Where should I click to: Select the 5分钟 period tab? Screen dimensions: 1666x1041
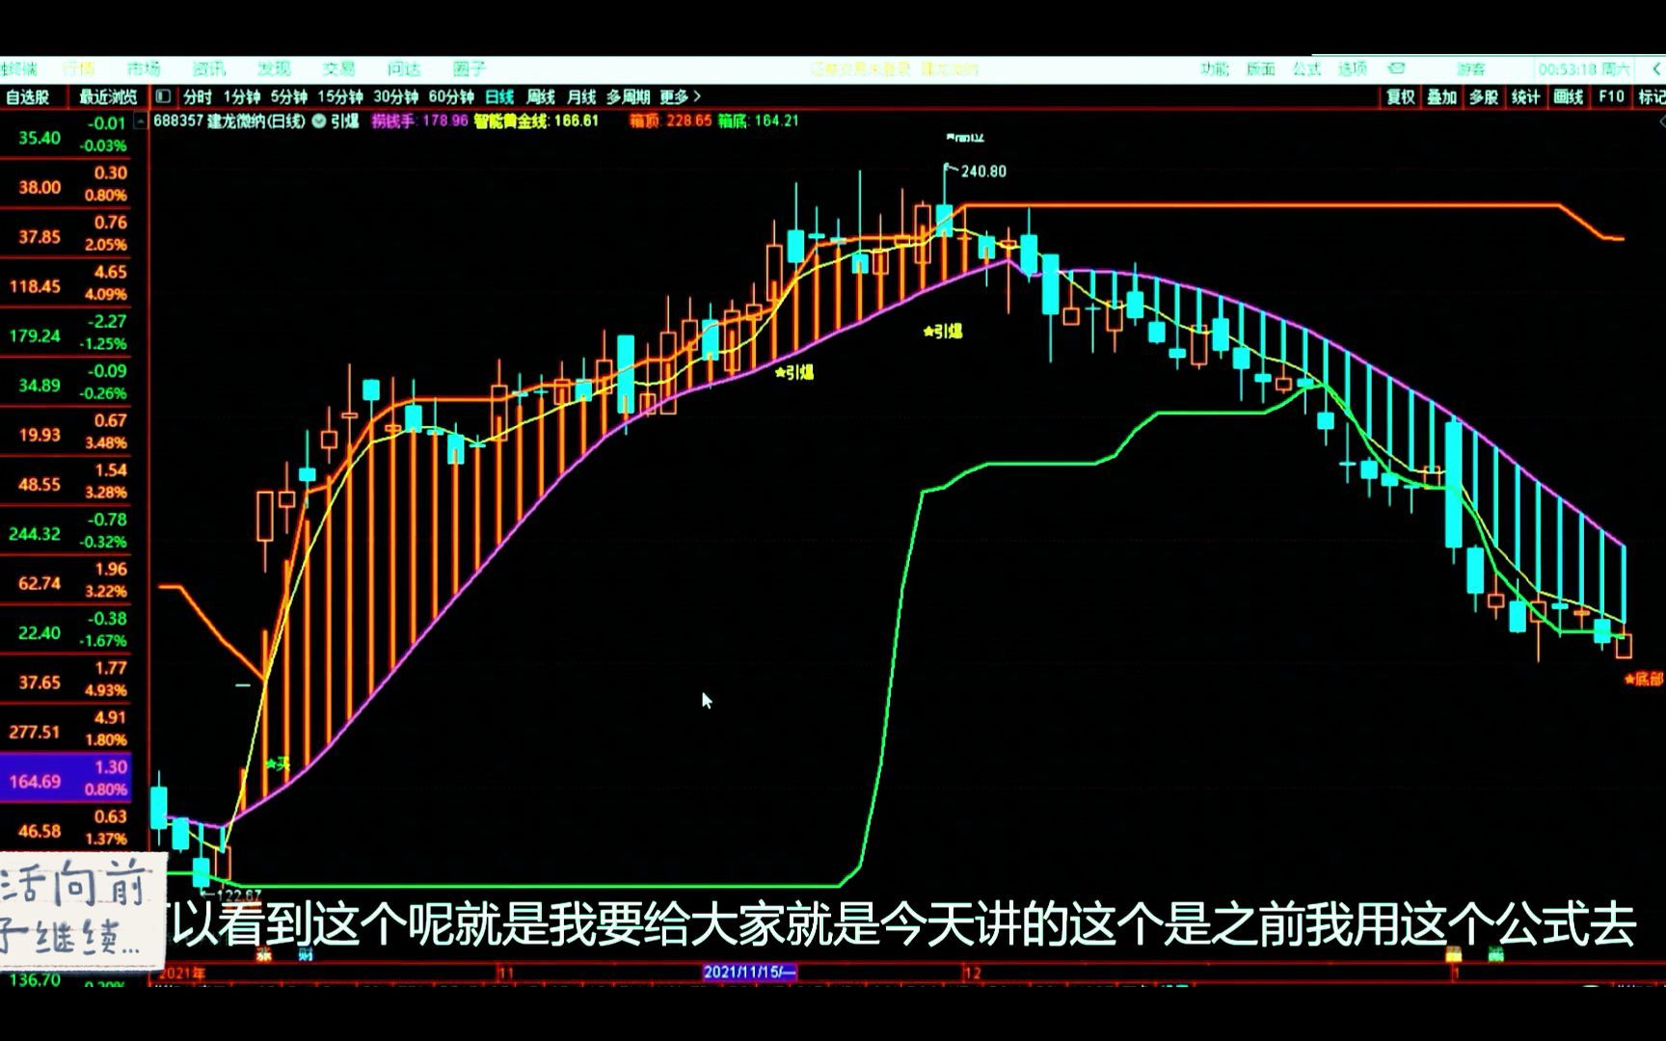click(288, 96)
